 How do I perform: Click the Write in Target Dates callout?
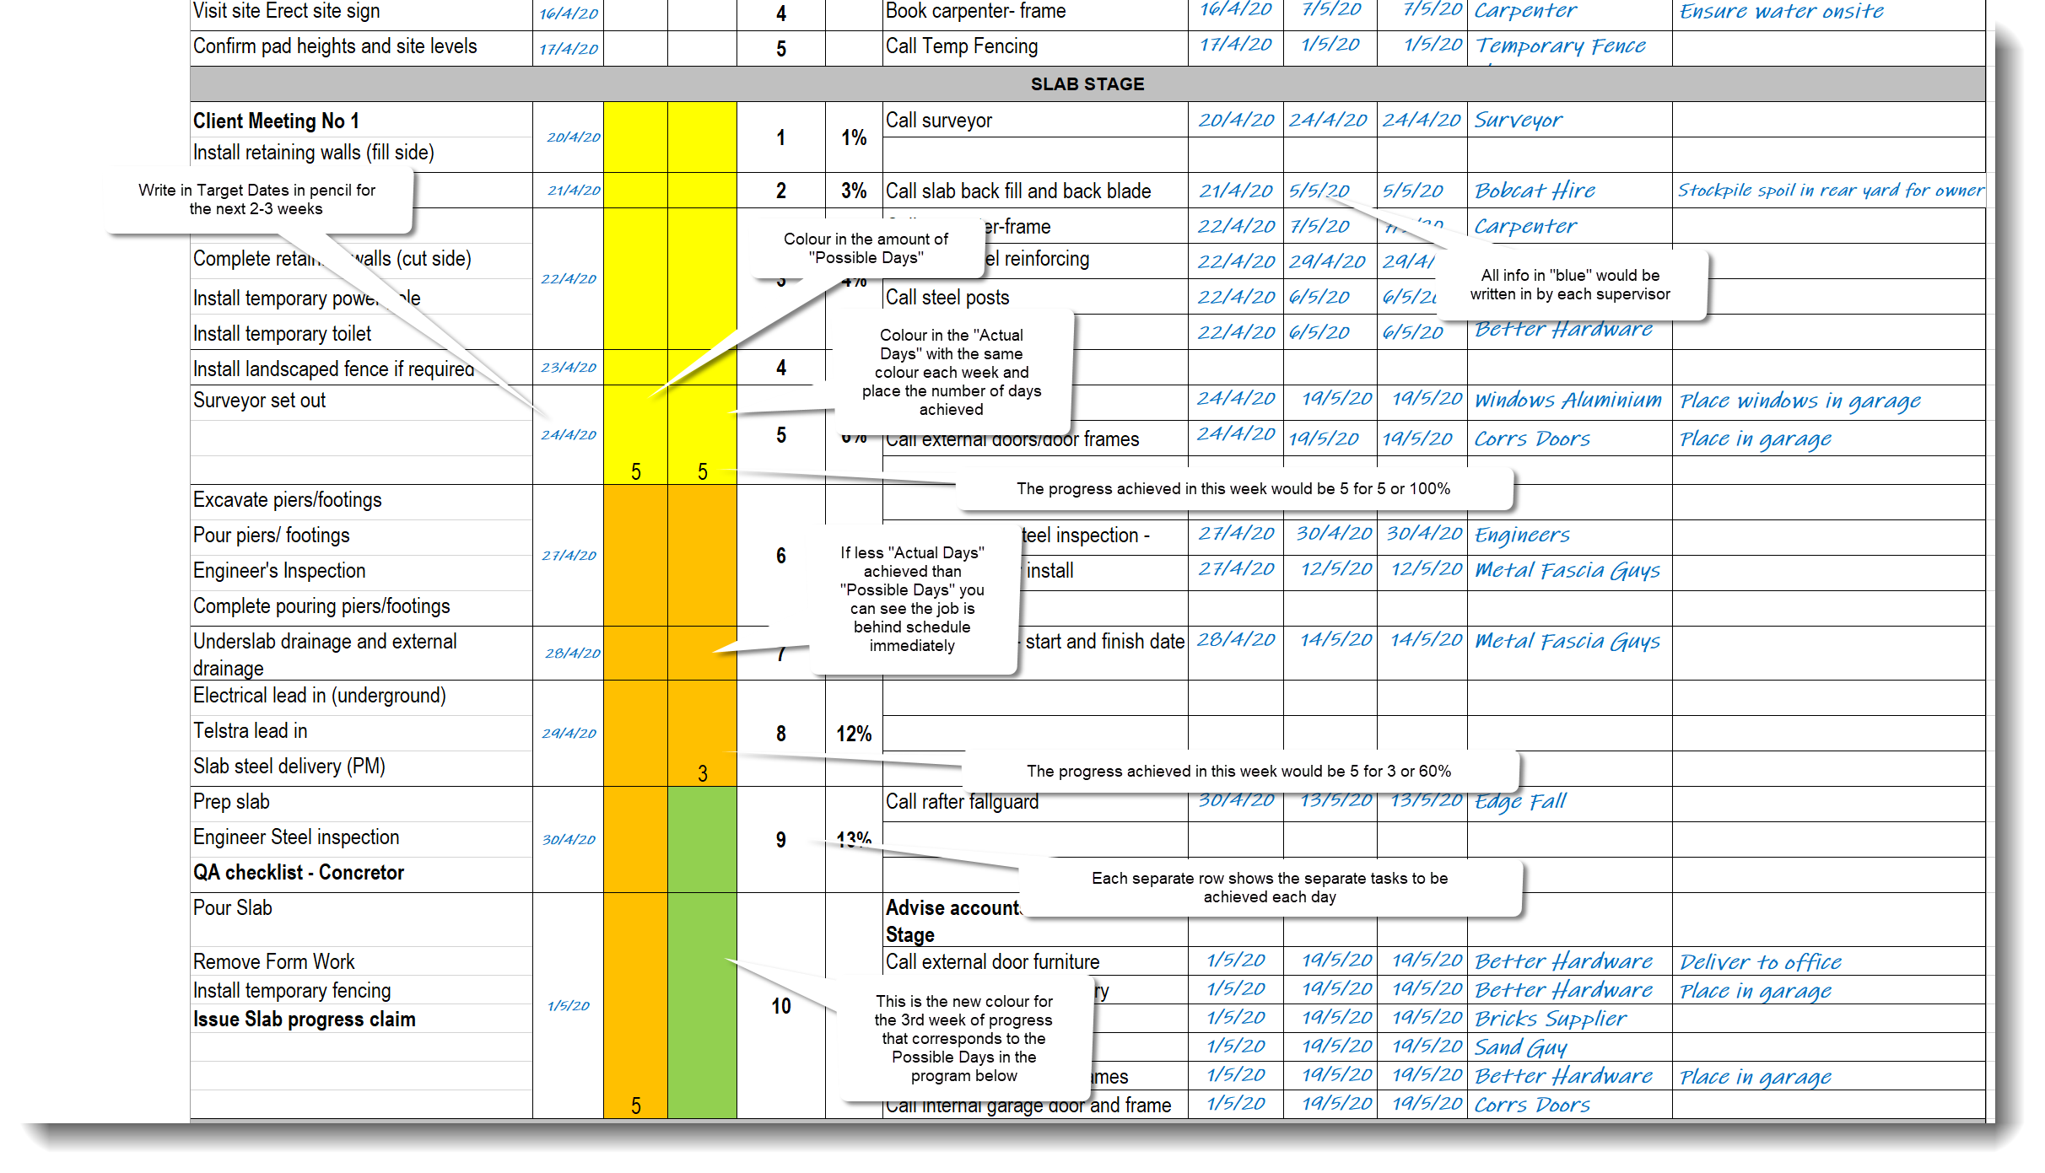click(x=257, y=200)
